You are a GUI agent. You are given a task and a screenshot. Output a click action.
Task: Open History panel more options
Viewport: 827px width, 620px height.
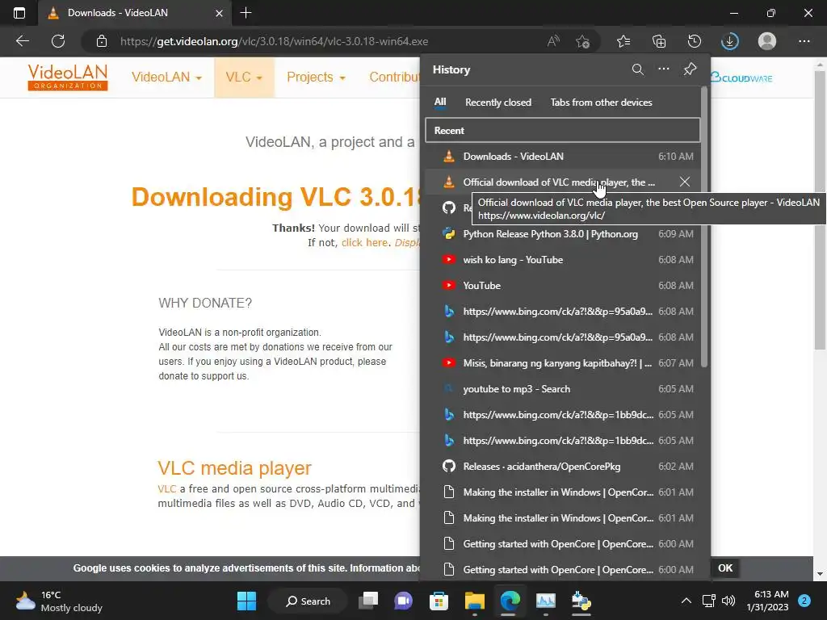click(664, 69)
